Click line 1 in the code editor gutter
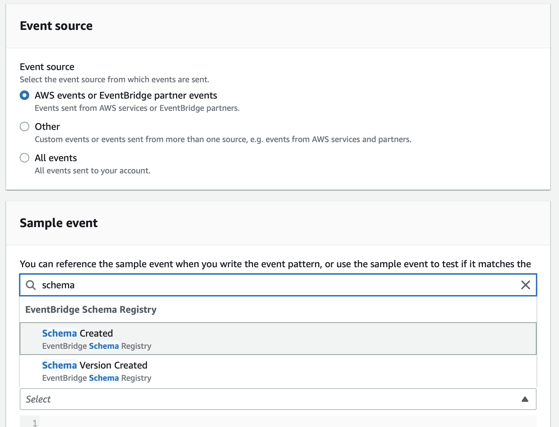The width and height of the screenshot is (559, 427). coord(35,423)
